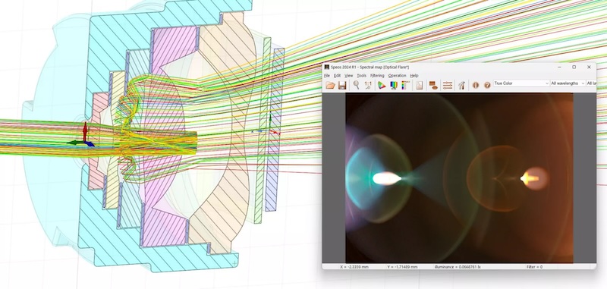The image size is (607, 289).
Task: Open the Help menu
Action: (414, 75)
